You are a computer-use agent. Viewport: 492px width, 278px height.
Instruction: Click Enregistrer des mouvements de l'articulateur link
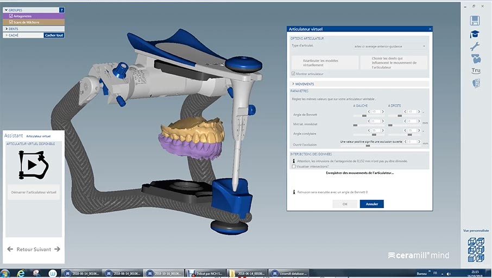[x=359, y=173]
